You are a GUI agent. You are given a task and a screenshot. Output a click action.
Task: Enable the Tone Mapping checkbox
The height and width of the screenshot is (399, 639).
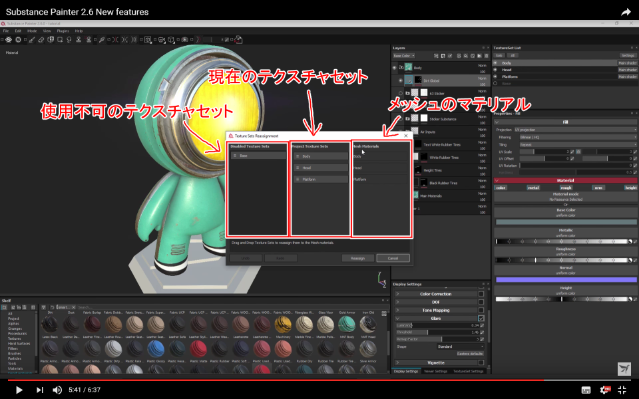[x=481, y=311]
